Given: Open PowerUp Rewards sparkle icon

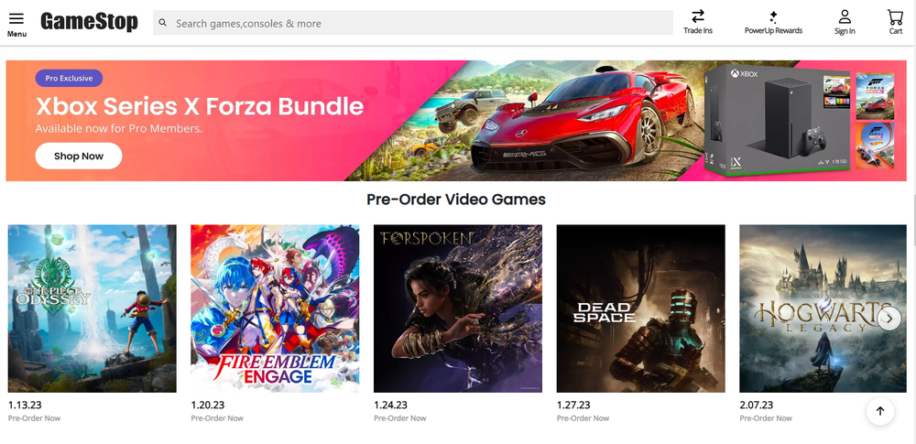Looking at the screenshot, I should [x=773, y=16].
